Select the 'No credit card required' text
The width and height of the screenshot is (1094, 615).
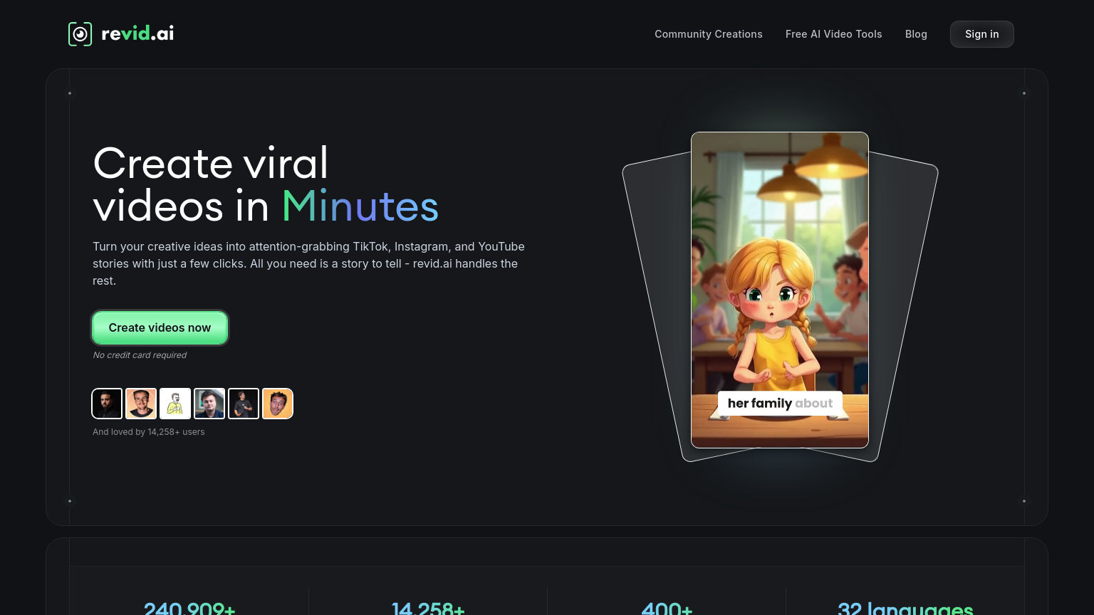click(x=140, y=354)
